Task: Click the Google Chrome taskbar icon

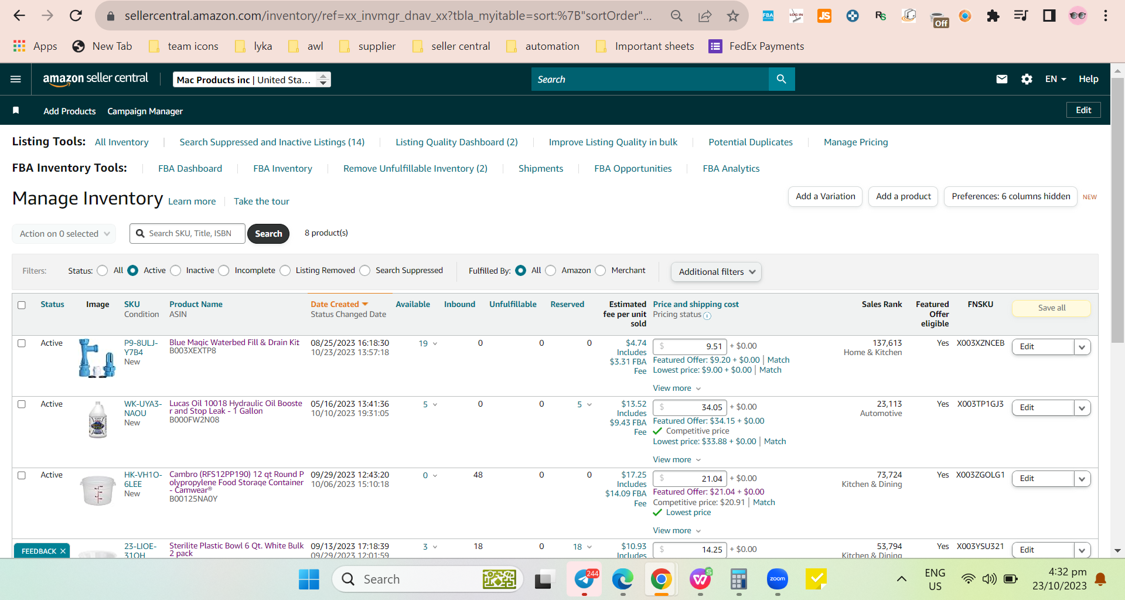Action: pos(661,579)
